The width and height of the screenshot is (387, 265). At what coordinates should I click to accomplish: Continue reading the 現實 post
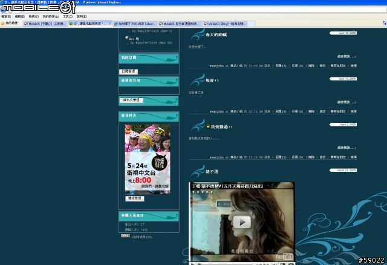(x=346, y=102)
